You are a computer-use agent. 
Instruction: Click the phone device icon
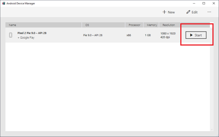[11, 35]
